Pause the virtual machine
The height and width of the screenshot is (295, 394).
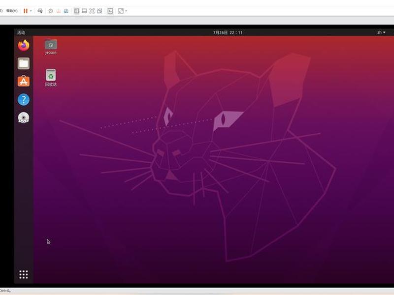(x=26, y=11)
